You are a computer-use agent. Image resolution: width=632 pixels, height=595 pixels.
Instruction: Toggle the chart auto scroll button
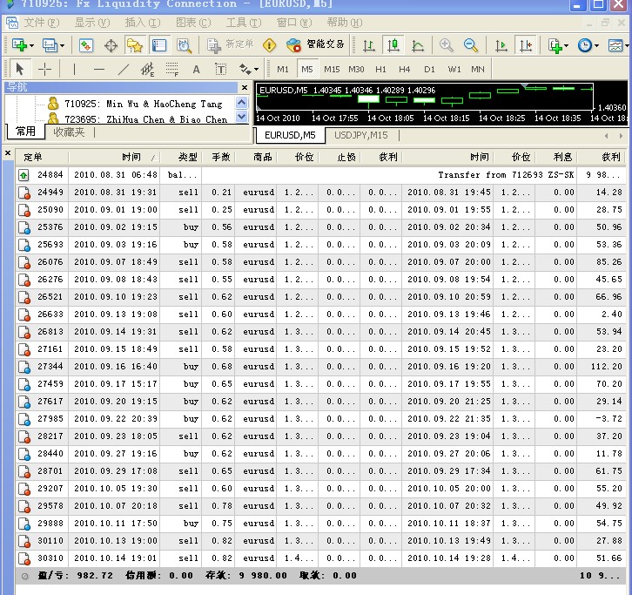pos(501,45)
